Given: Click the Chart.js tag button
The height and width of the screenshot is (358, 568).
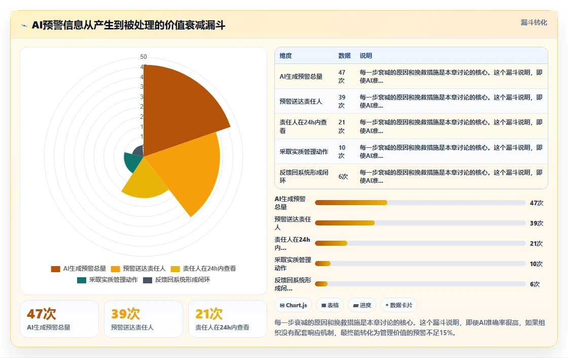Looking at the screenshot, I should [294, 305].
